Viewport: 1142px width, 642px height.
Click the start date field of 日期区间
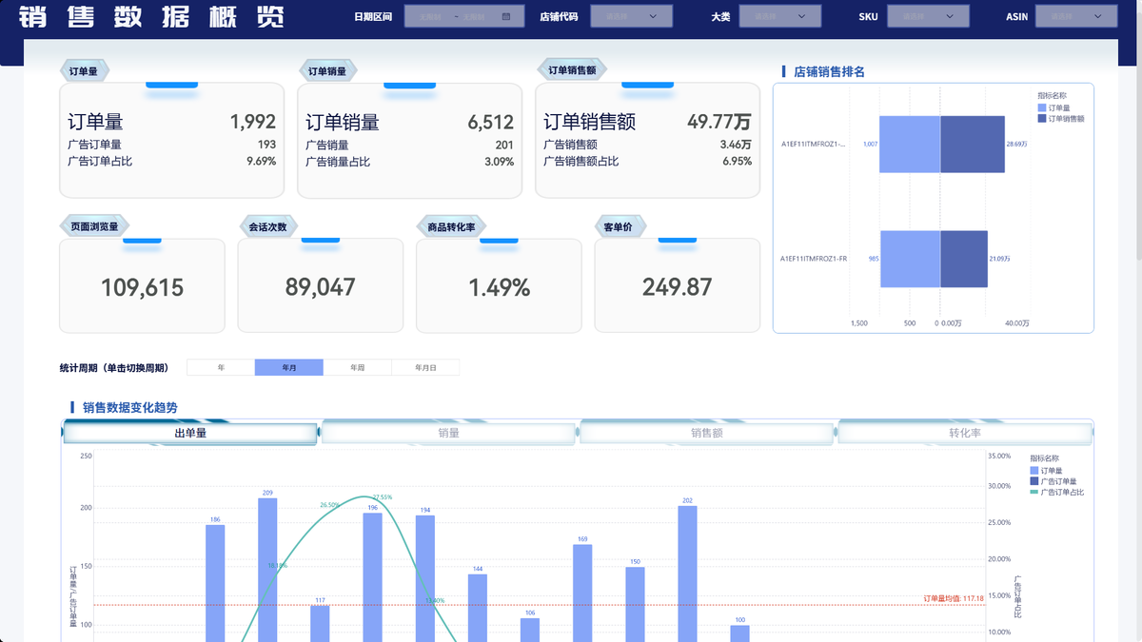click(428, 16)
